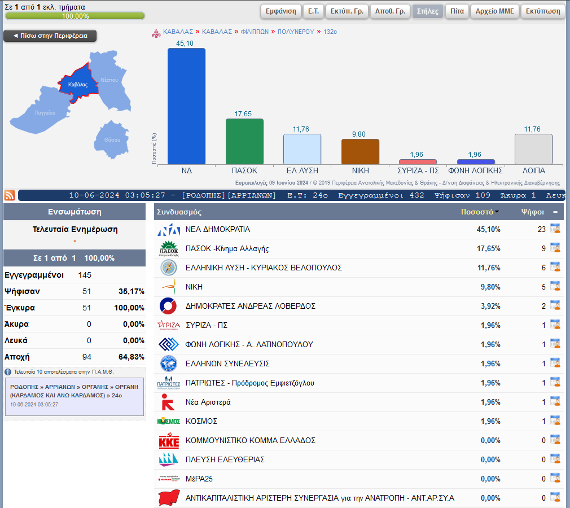Click the ΚΚΕ party logo

pyautogui.click(x=169, y=441)
